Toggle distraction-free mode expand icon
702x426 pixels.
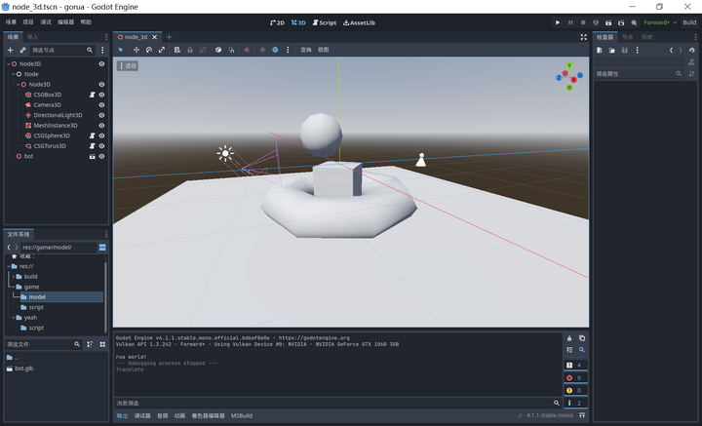pos(584,37)
